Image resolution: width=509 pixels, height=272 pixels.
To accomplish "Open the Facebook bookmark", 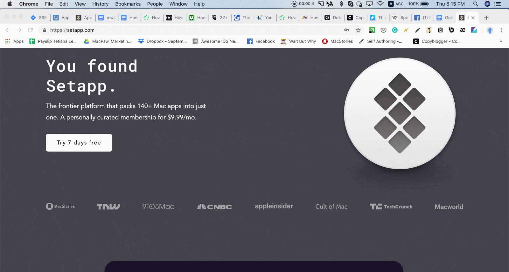I will point(261,41).
